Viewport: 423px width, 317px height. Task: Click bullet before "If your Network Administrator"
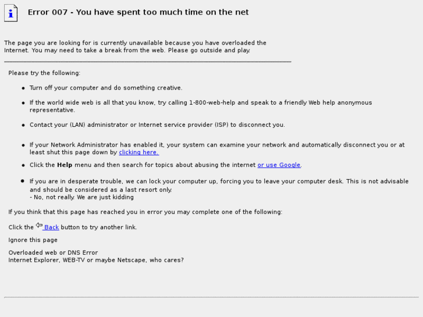[x=23, y=145]
